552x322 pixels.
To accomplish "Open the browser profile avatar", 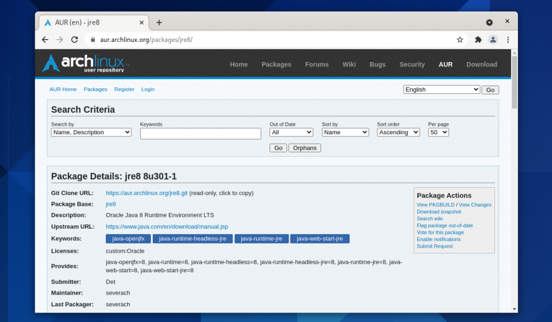I will (493, 40).
